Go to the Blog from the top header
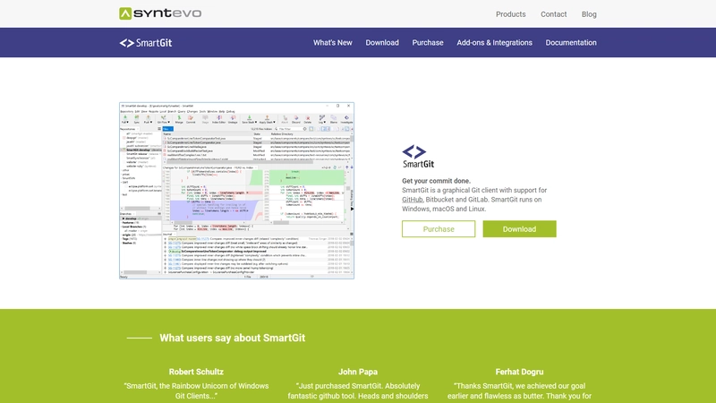Screen dimensions: 716x403 [x=589, y=14]
